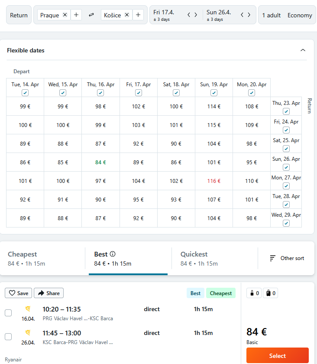Viewport: 317px width, 364px height.
Task: Save this flight with the heart button
Action: [x=19, y=293]
